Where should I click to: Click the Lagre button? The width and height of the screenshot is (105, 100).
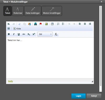click(x=78, y=96)
